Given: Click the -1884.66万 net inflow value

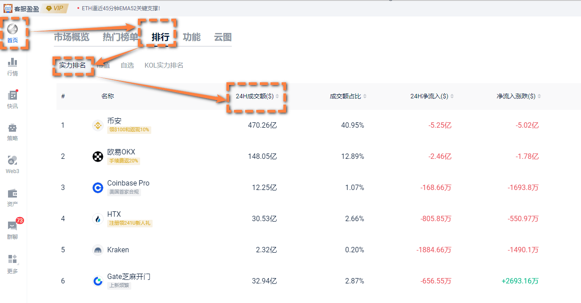Looking at the screenshot, I should (434, 250).
